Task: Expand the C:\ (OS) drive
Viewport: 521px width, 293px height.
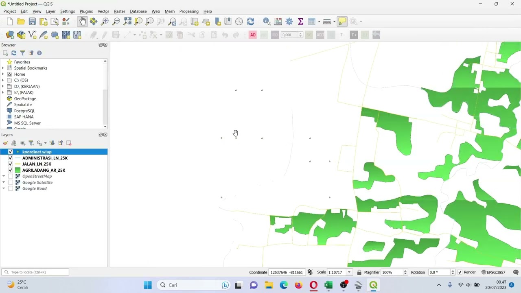Action: 3,80
